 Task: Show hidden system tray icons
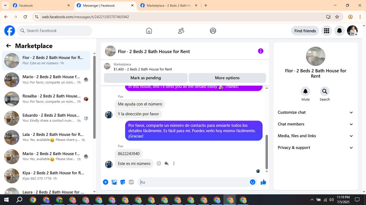pos(312,200)
